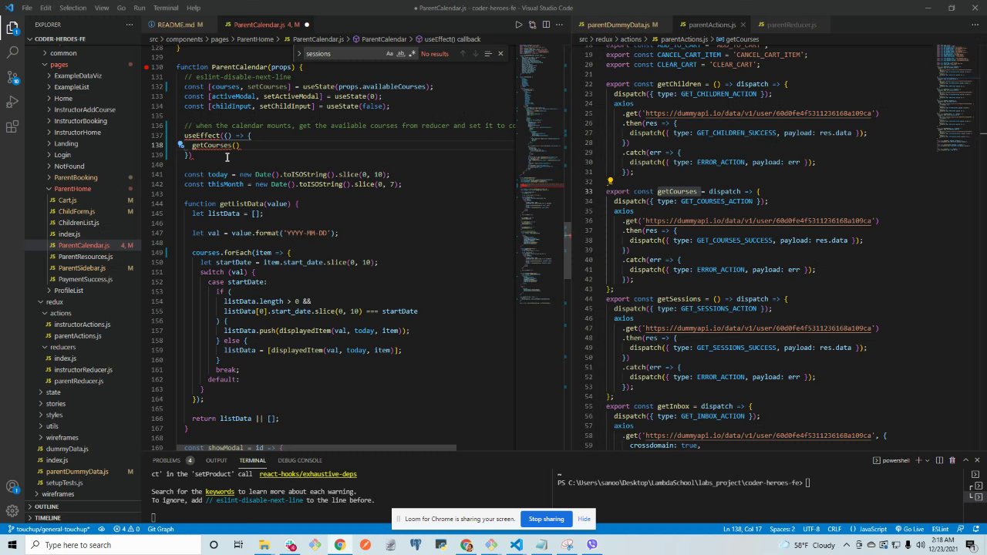987x555 pixels.
Task: Open the new terminal launch profile dropdown
Action: pyautogui.click(x=927, y=460)
